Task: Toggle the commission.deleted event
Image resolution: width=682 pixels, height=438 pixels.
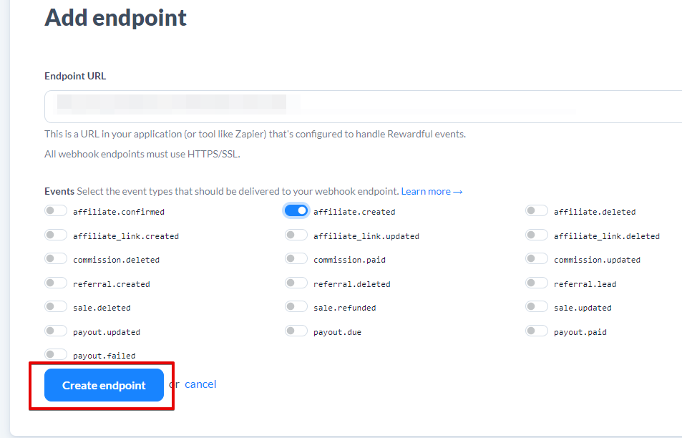Action: pyautogui.click(x=56, y=259)
